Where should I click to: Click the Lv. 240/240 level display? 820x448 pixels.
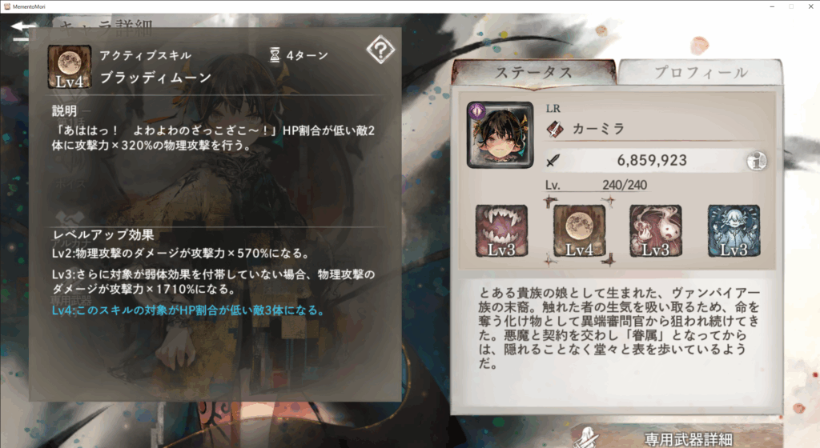tap(596, 185)
